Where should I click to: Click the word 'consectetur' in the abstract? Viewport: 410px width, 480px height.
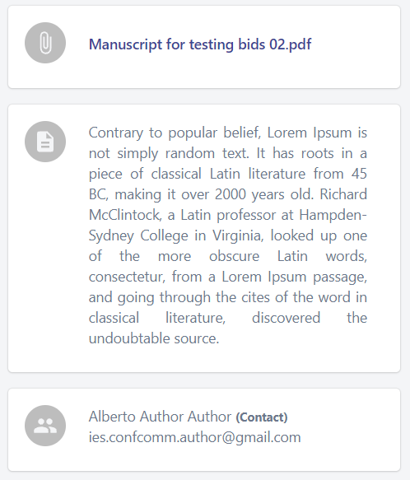(x=127, y=277)
